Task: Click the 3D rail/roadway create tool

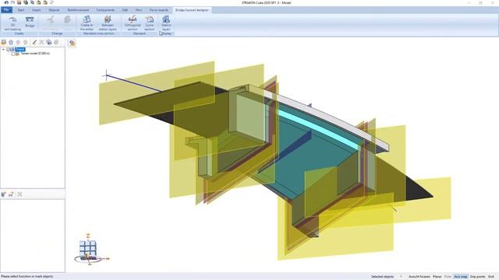Action: click(12, 23)
